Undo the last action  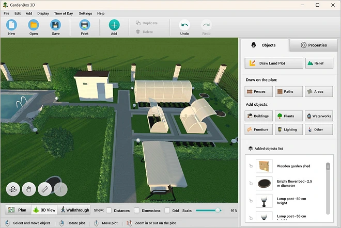(184, 25)
